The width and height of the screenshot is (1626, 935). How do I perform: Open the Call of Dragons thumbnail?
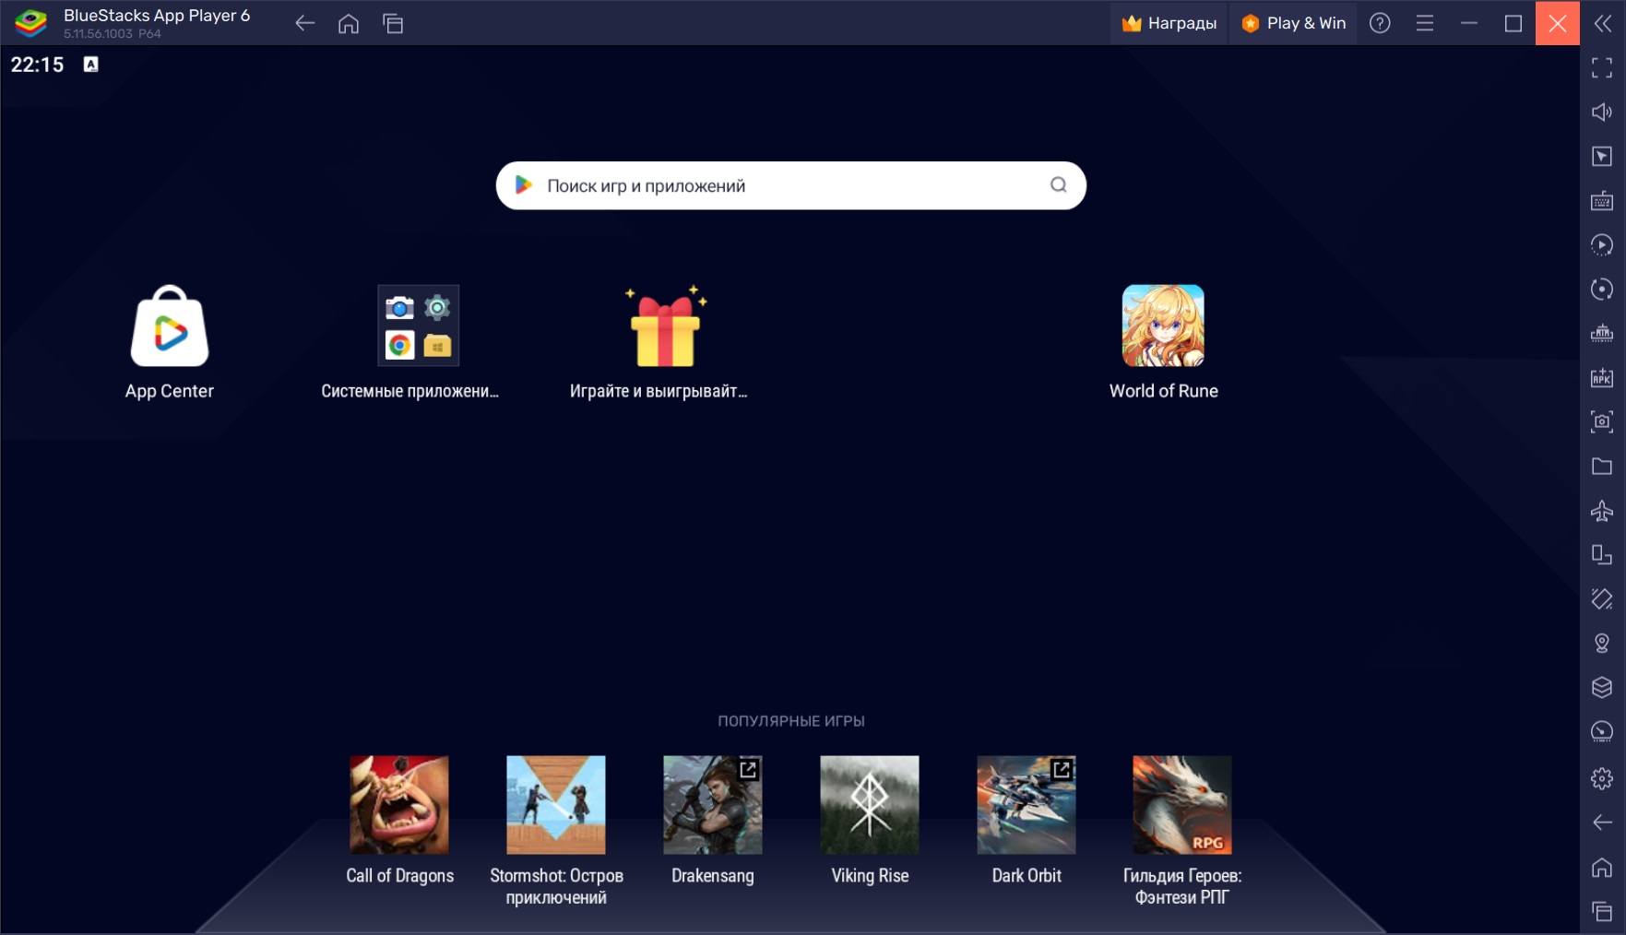399,804
